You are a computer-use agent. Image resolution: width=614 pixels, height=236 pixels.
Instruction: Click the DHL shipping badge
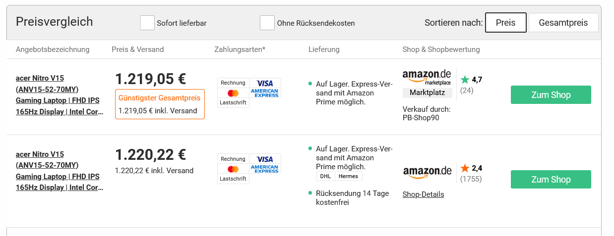pos(325,176)
